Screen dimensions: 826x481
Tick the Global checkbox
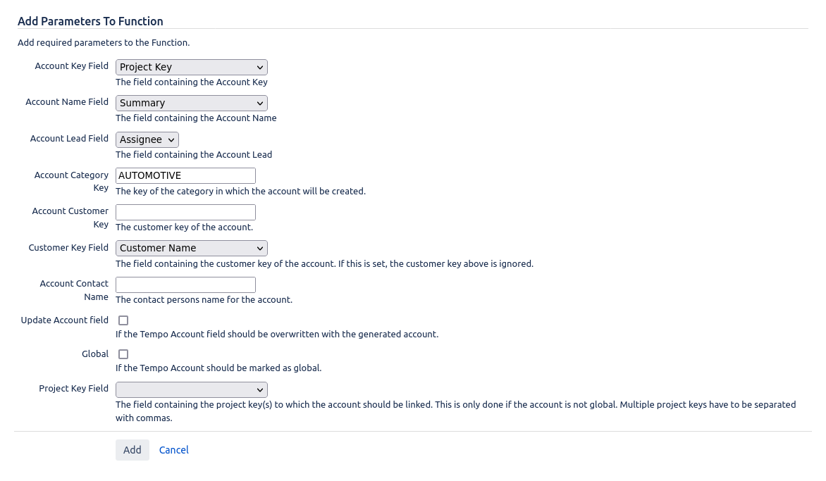coord(123,354)
